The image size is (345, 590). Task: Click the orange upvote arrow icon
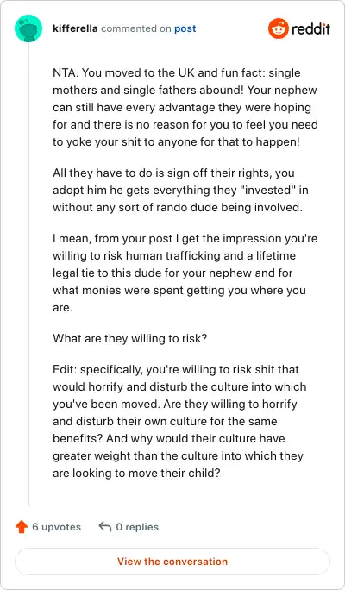(x=22, y=527)
